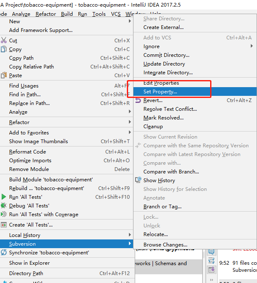Select Find Usages entry
This screenshot has width=257, height=283.
coord(66,86)
